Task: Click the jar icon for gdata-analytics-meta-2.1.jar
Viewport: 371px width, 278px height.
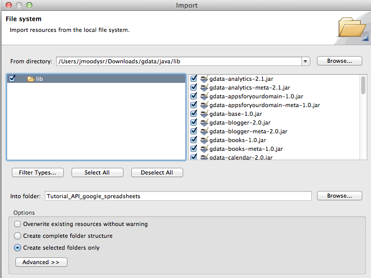Action: [204, 88]
